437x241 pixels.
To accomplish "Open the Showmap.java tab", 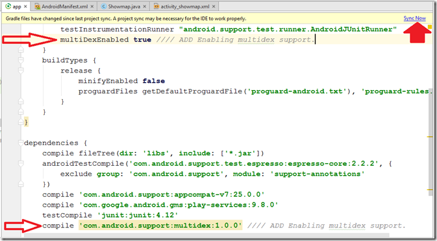I will (x=123, y=6).
